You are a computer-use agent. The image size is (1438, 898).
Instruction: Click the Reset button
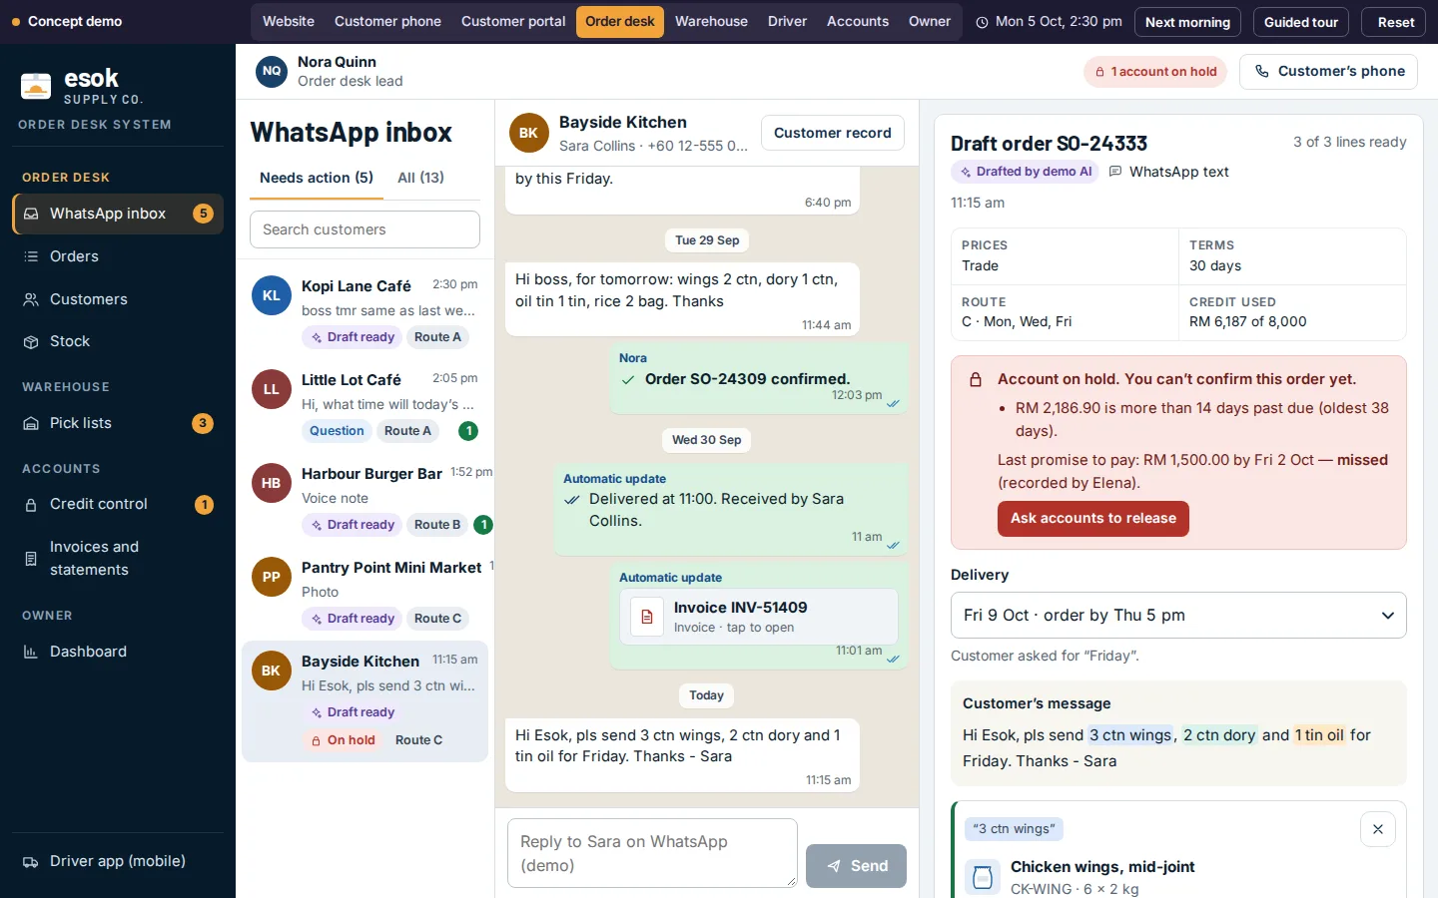coord(1396,22)
